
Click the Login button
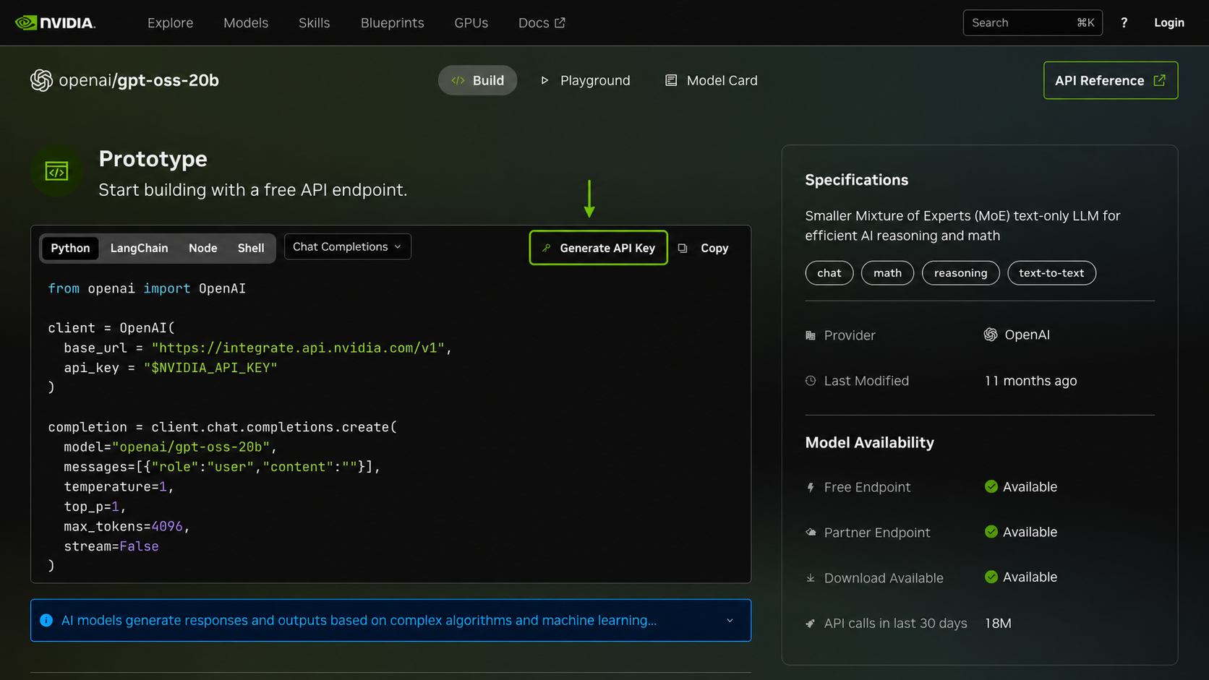[x=1169, y=23]
